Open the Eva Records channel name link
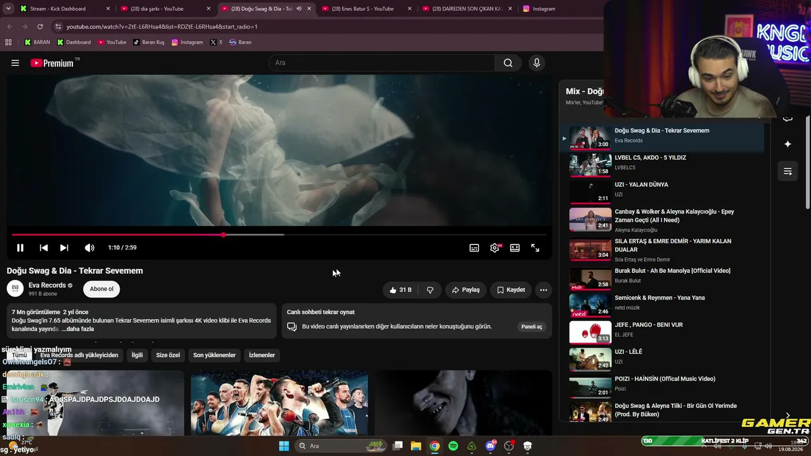The height and width of the screenshot is (456, 811). 48,285
